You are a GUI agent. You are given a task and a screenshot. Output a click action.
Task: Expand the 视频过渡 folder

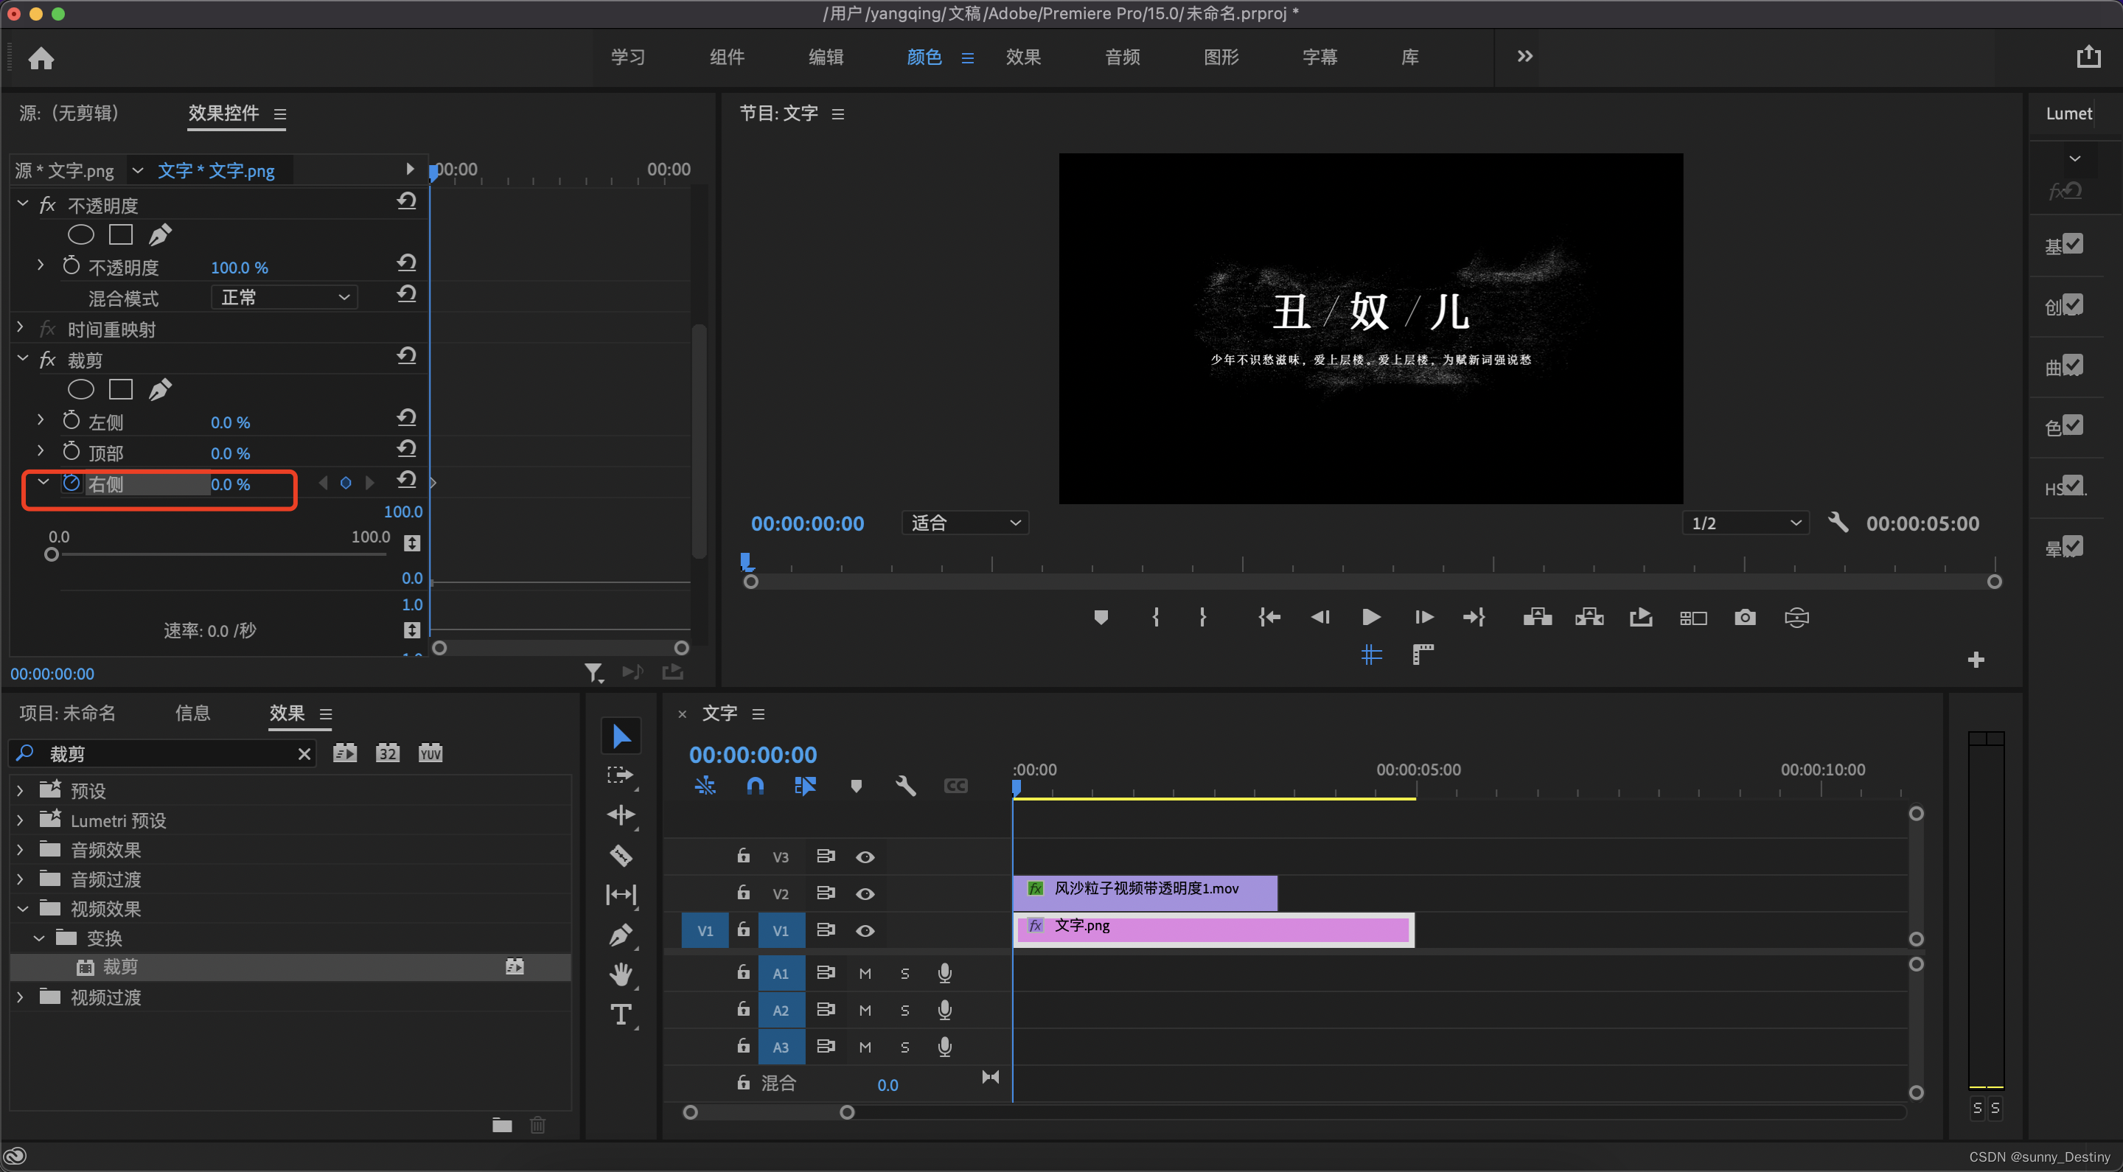[21, 997]
